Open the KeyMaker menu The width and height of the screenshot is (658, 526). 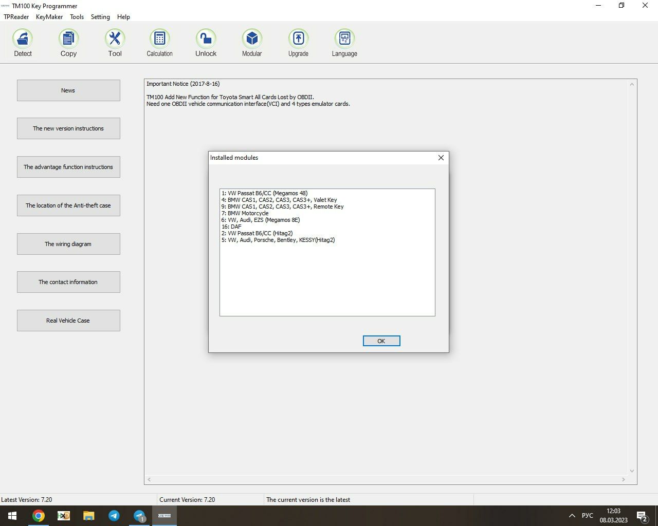(49, 17)
